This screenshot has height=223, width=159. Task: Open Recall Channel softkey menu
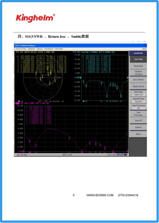tap(138, 87)
